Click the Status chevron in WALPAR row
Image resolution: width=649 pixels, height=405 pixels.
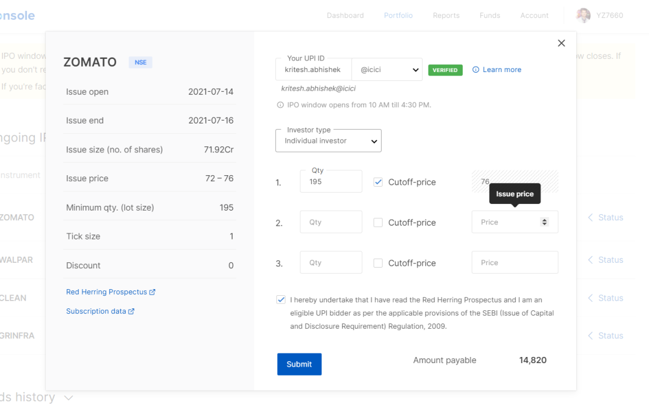click(x=591, y=260)
